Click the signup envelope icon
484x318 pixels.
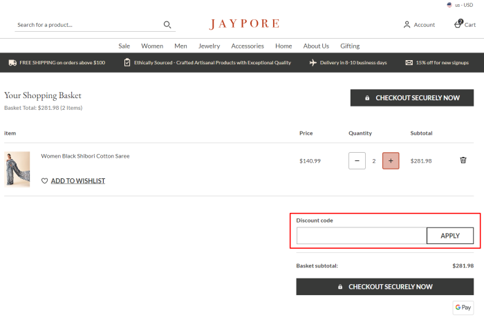409,63
